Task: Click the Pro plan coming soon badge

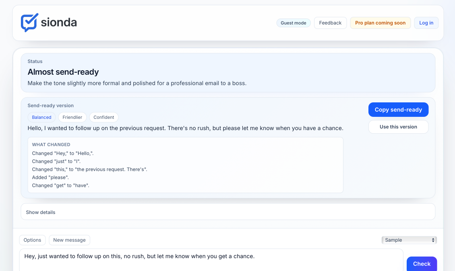Action: [x=380, y=23]
